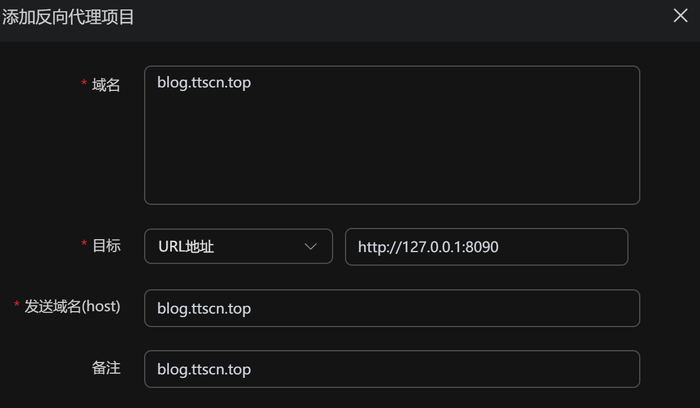The image size is (700, 408).
Task: Click the red asterisk before 发送域名(host)
Action: (17, 306)
